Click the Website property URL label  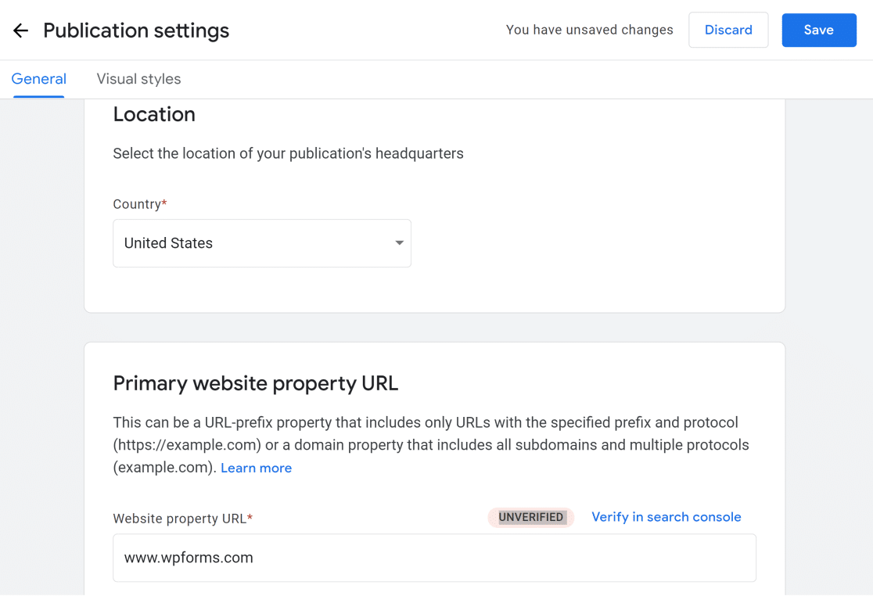click(x=182, y=519)
